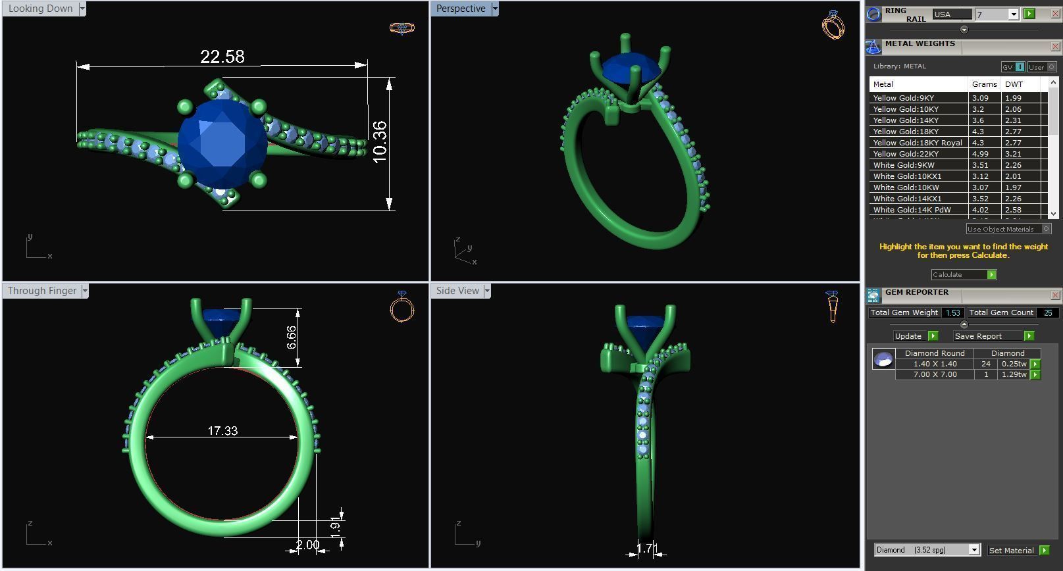Click the 7.00 X 7.00 gem size cell

pos(935,374)
